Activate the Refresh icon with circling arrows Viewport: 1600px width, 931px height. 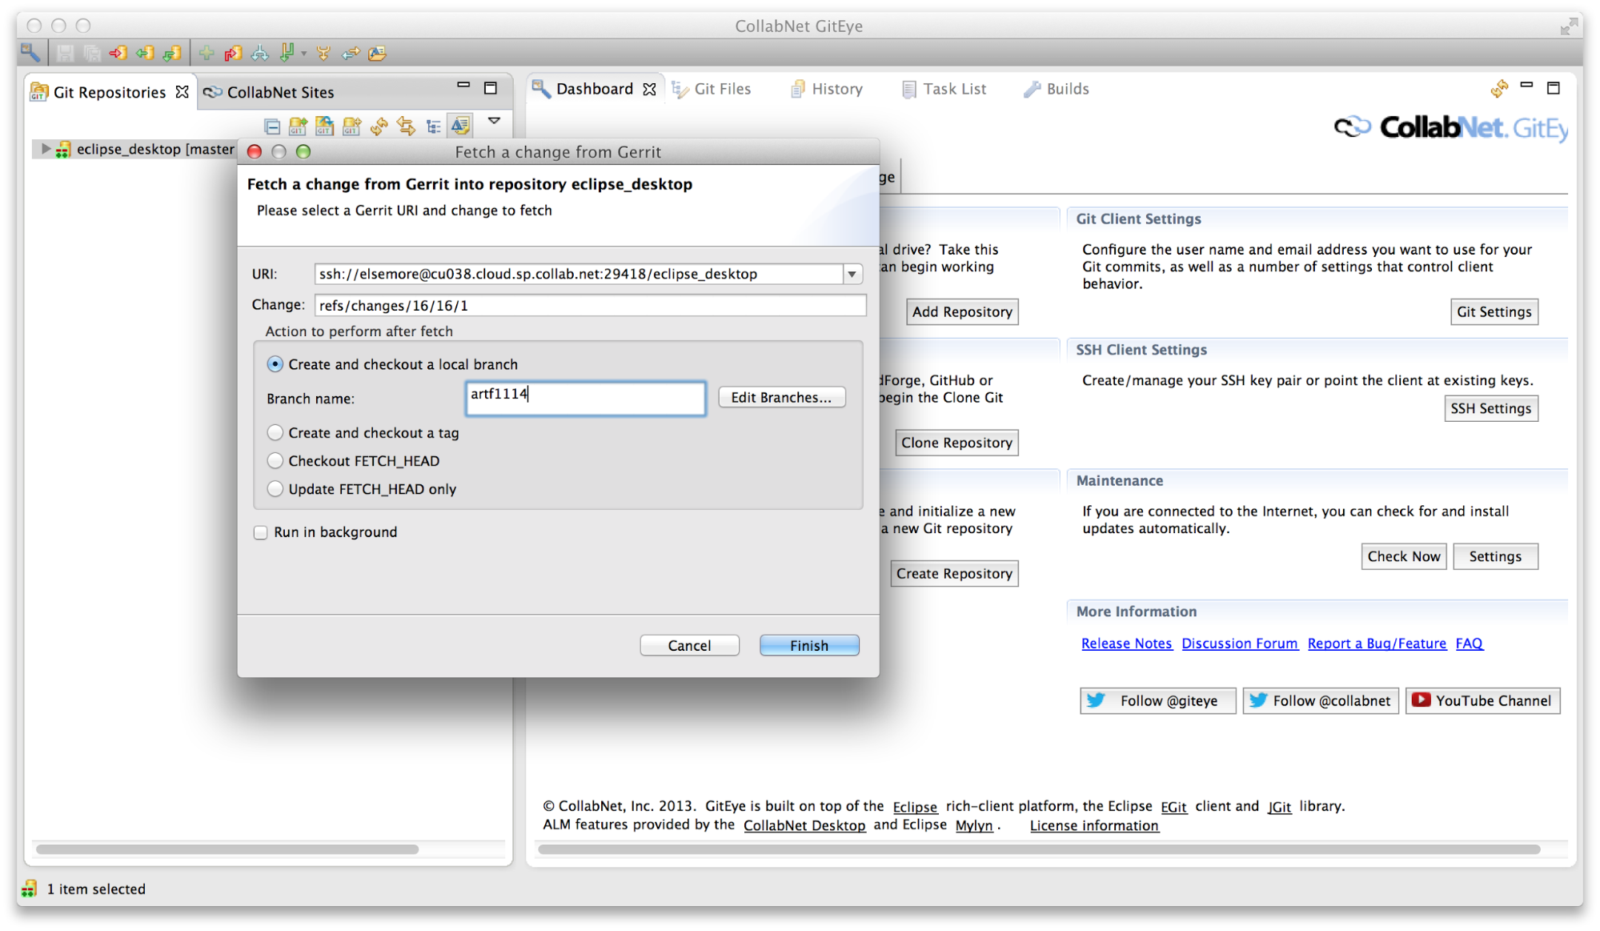pyautogui.click(x=379, y=126)
